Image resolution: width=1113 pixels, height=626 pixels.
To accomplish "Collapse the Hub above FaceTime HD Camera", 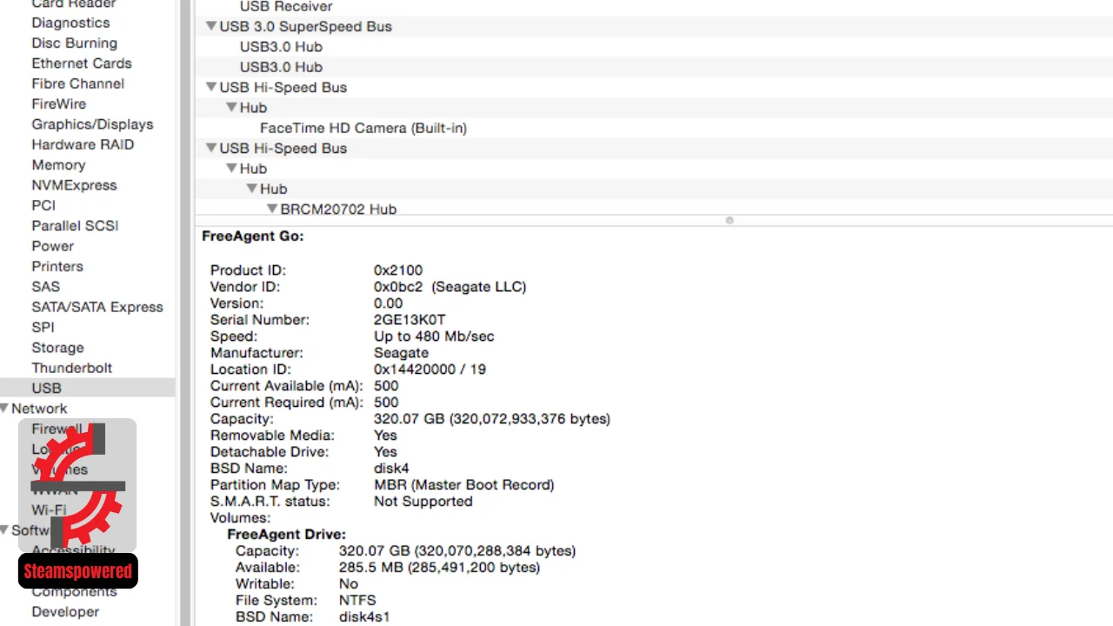I will (x=231, y=107).
